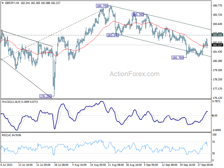Click the 21 Aug 08:00 time axis label

[116, 165]
